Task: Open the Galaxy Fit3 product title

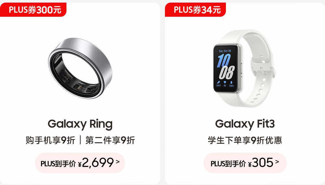Action: click(x=245, y=124)
